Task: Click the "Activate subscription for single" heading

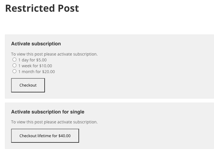Action: [48, 112]
